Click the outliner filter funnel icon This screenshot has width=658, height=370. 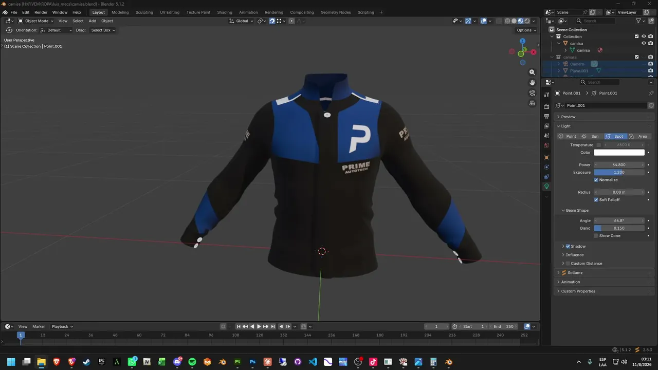point(638,21)
